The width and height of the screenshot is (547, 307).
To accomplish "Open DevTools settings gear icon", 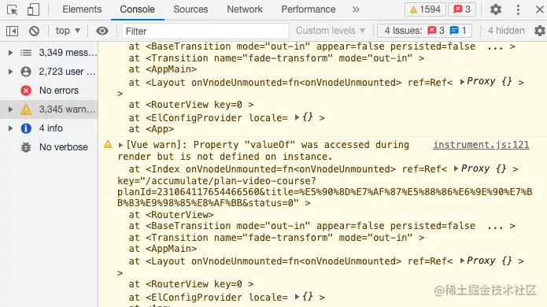I will 495,9.
